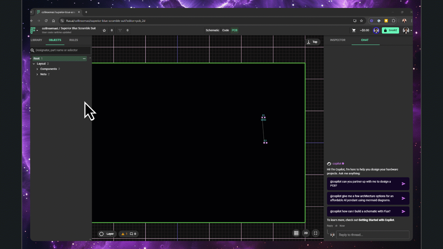This screenshot has height=249, width=443.
Task: Click the comments bubble counter
Action: 133,234
